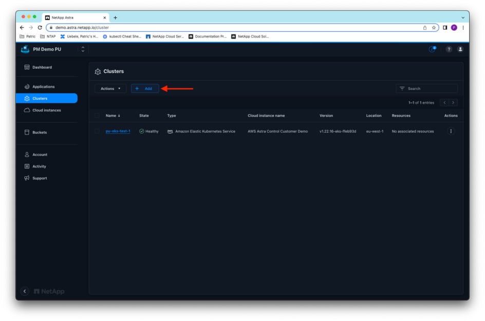Open Cloud instances in sidebar

click(x=42, y=110)
